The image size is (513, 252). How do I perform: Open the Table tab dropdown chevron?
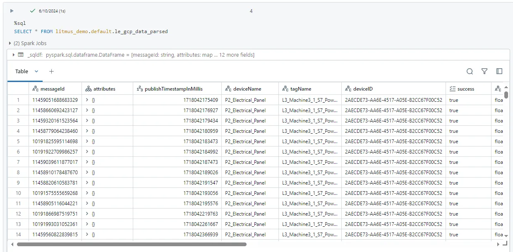(36, 71)
